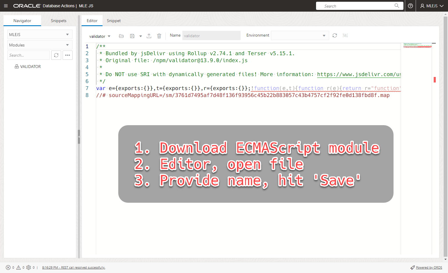Click the Save floppy disk icon
This screenshot has width=448, height=273.
[x=132, y=36]
